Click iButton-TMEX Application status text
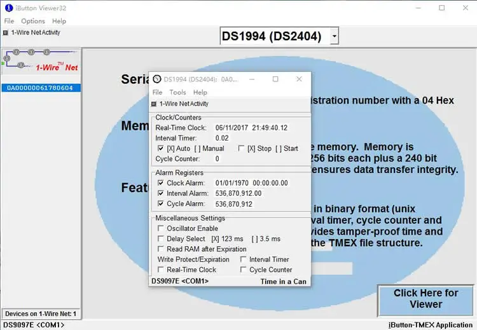This screenshot has width=477, height=330. (x=430, y=325)
